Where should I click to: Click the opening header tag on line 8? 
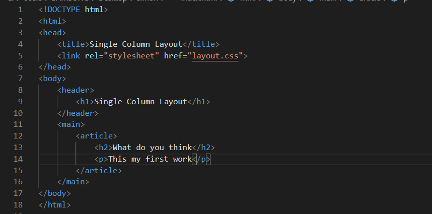(x=76, y=90)
